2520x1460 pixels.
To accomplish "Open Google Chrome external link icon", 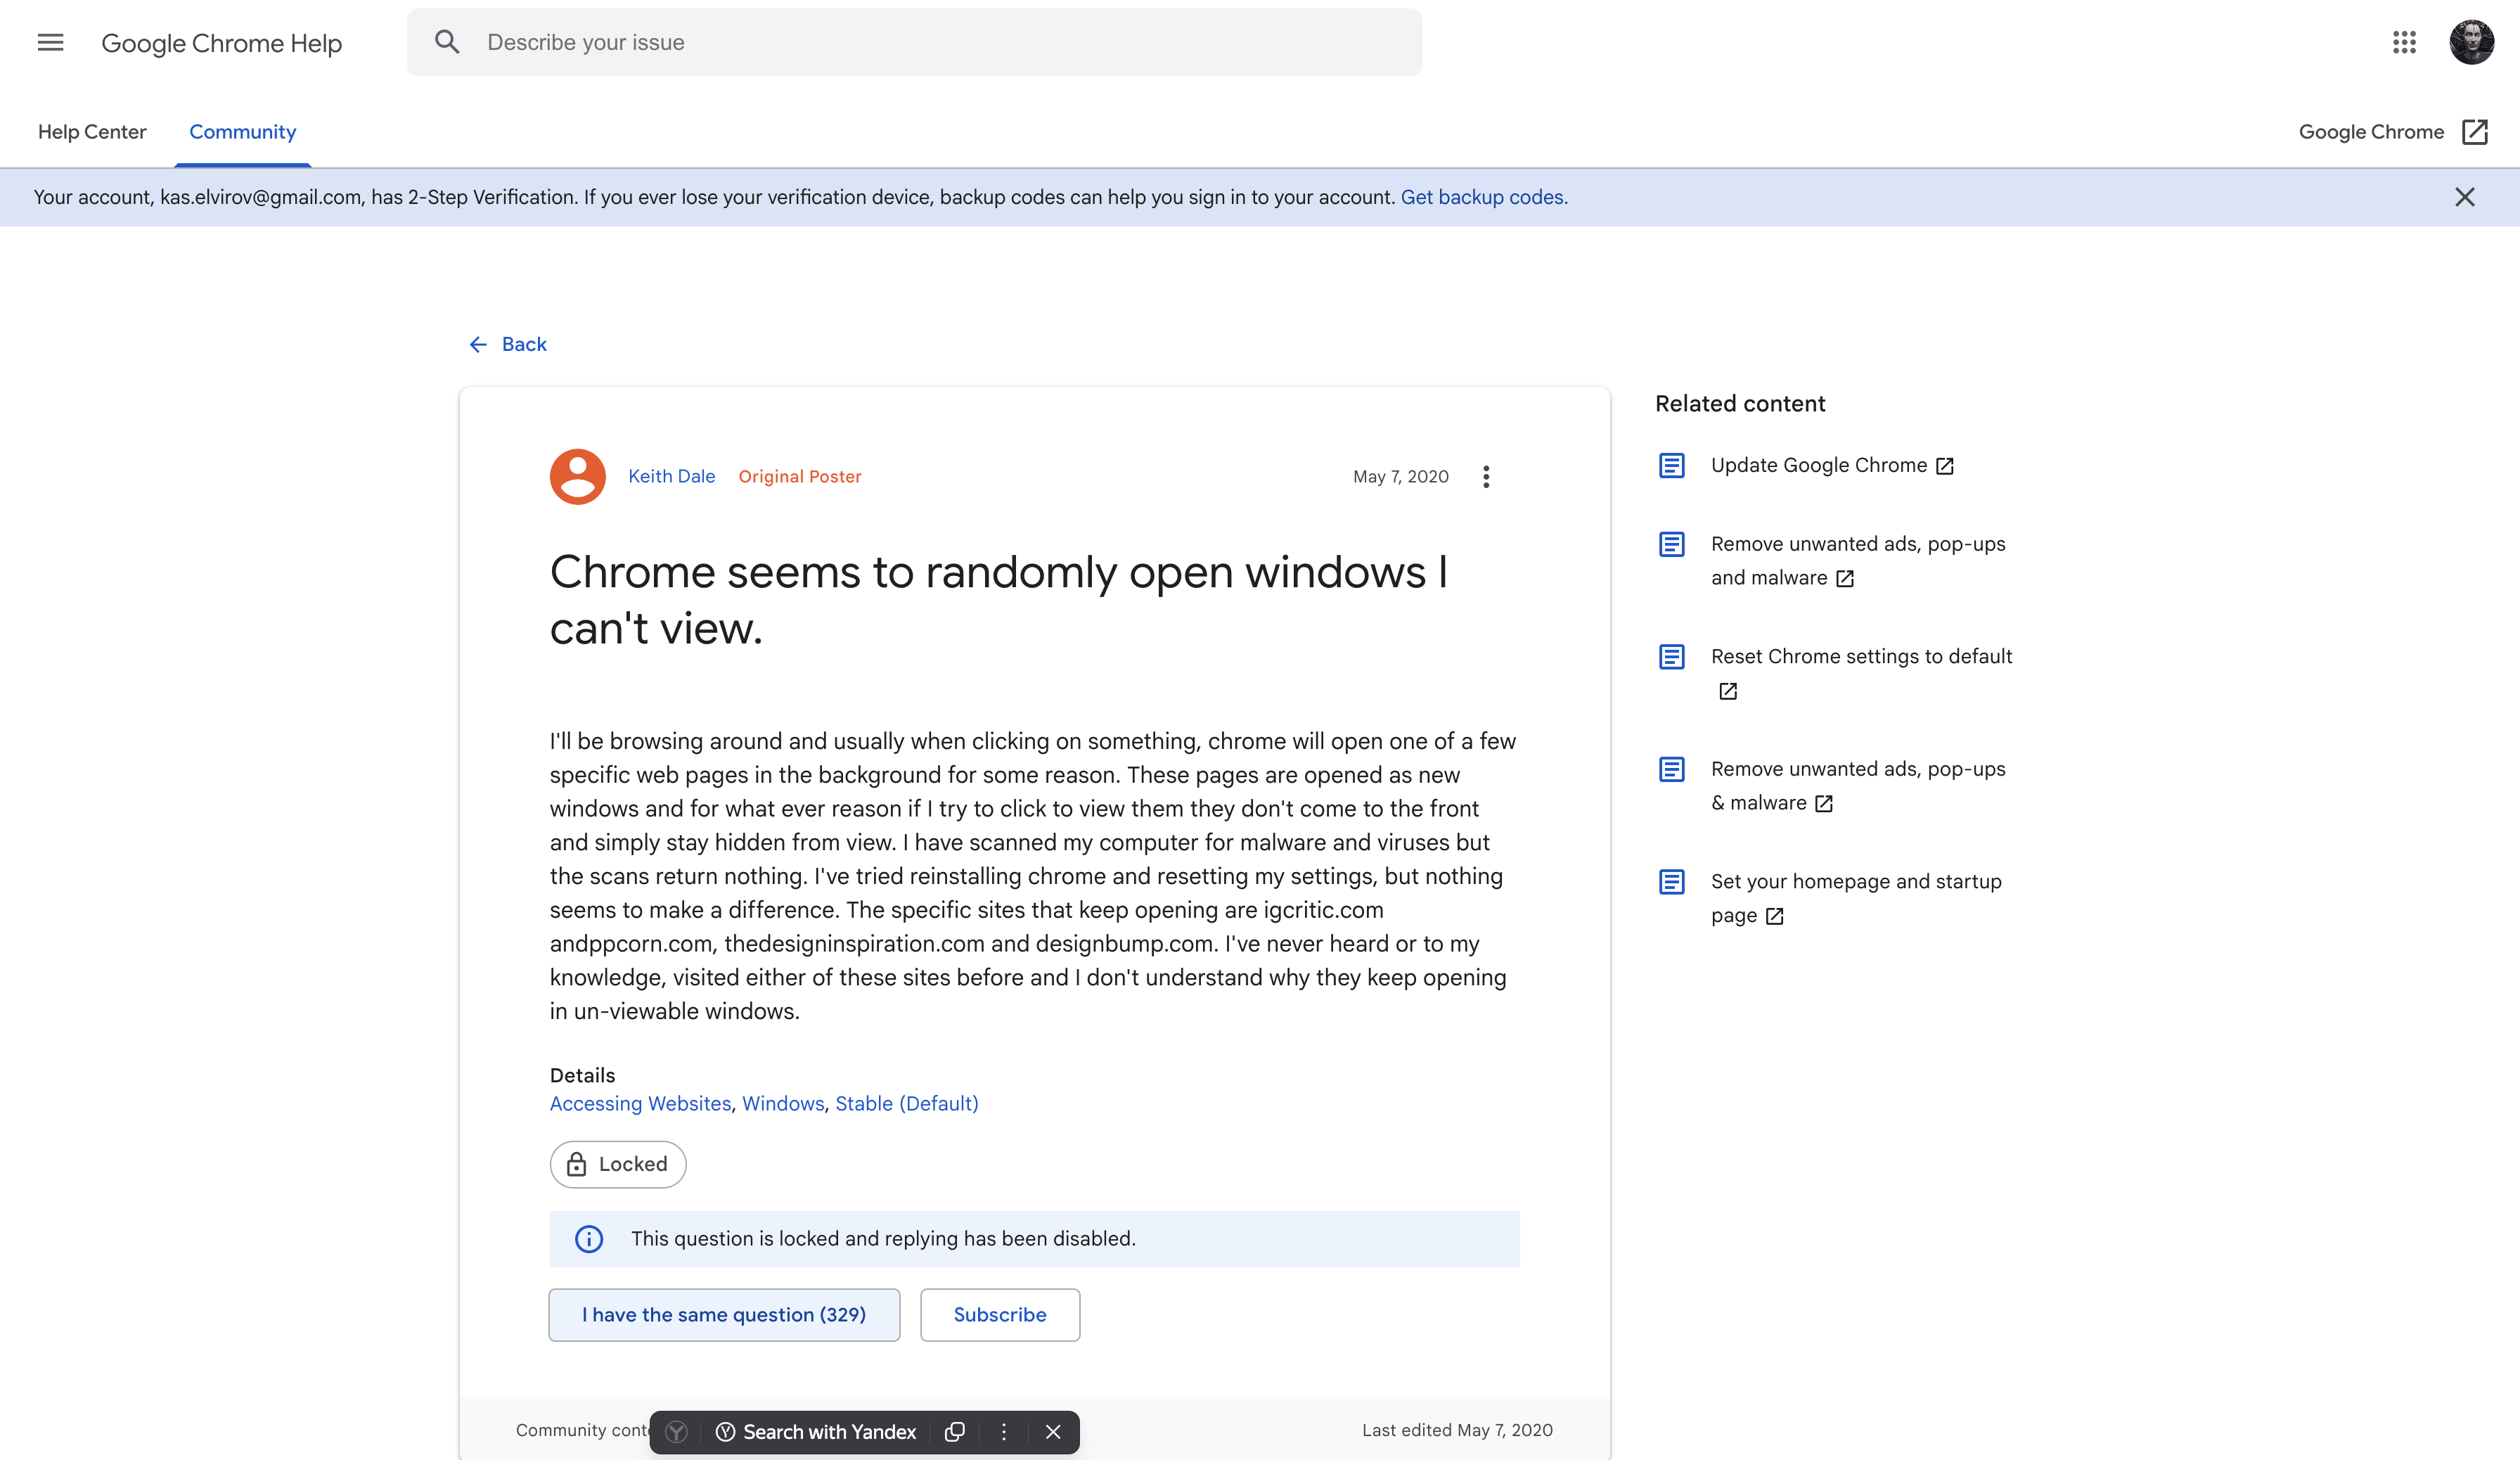I will coord(2474,132).
